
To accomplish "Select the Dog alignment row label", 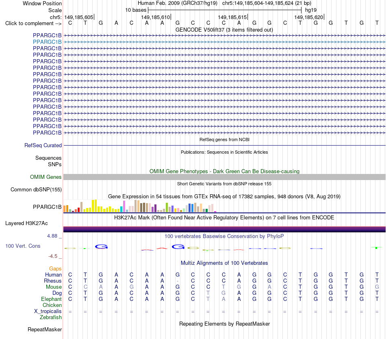I will (x=57, y=293).
